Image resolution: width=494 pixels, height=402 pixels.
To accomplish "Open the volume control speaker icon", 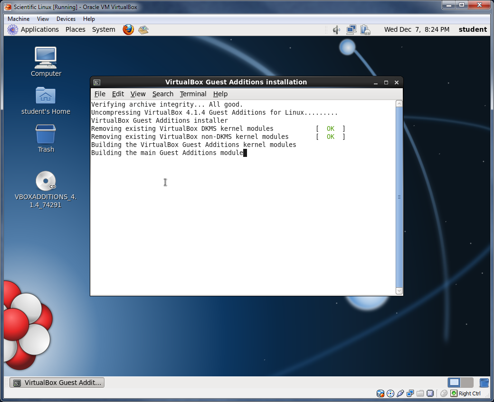I will tap(336, 30).
